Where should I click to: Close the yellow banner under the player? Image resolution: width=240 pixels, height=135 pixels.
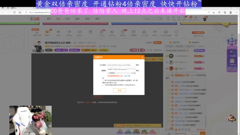pos(159,125)
